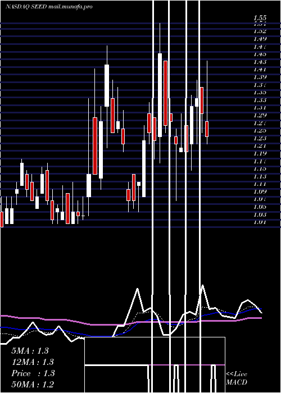The height and width of the screenshot is (393, 281).
Task: Click the Price : 1.3 legend entry
Action: [x=33, y=373]
